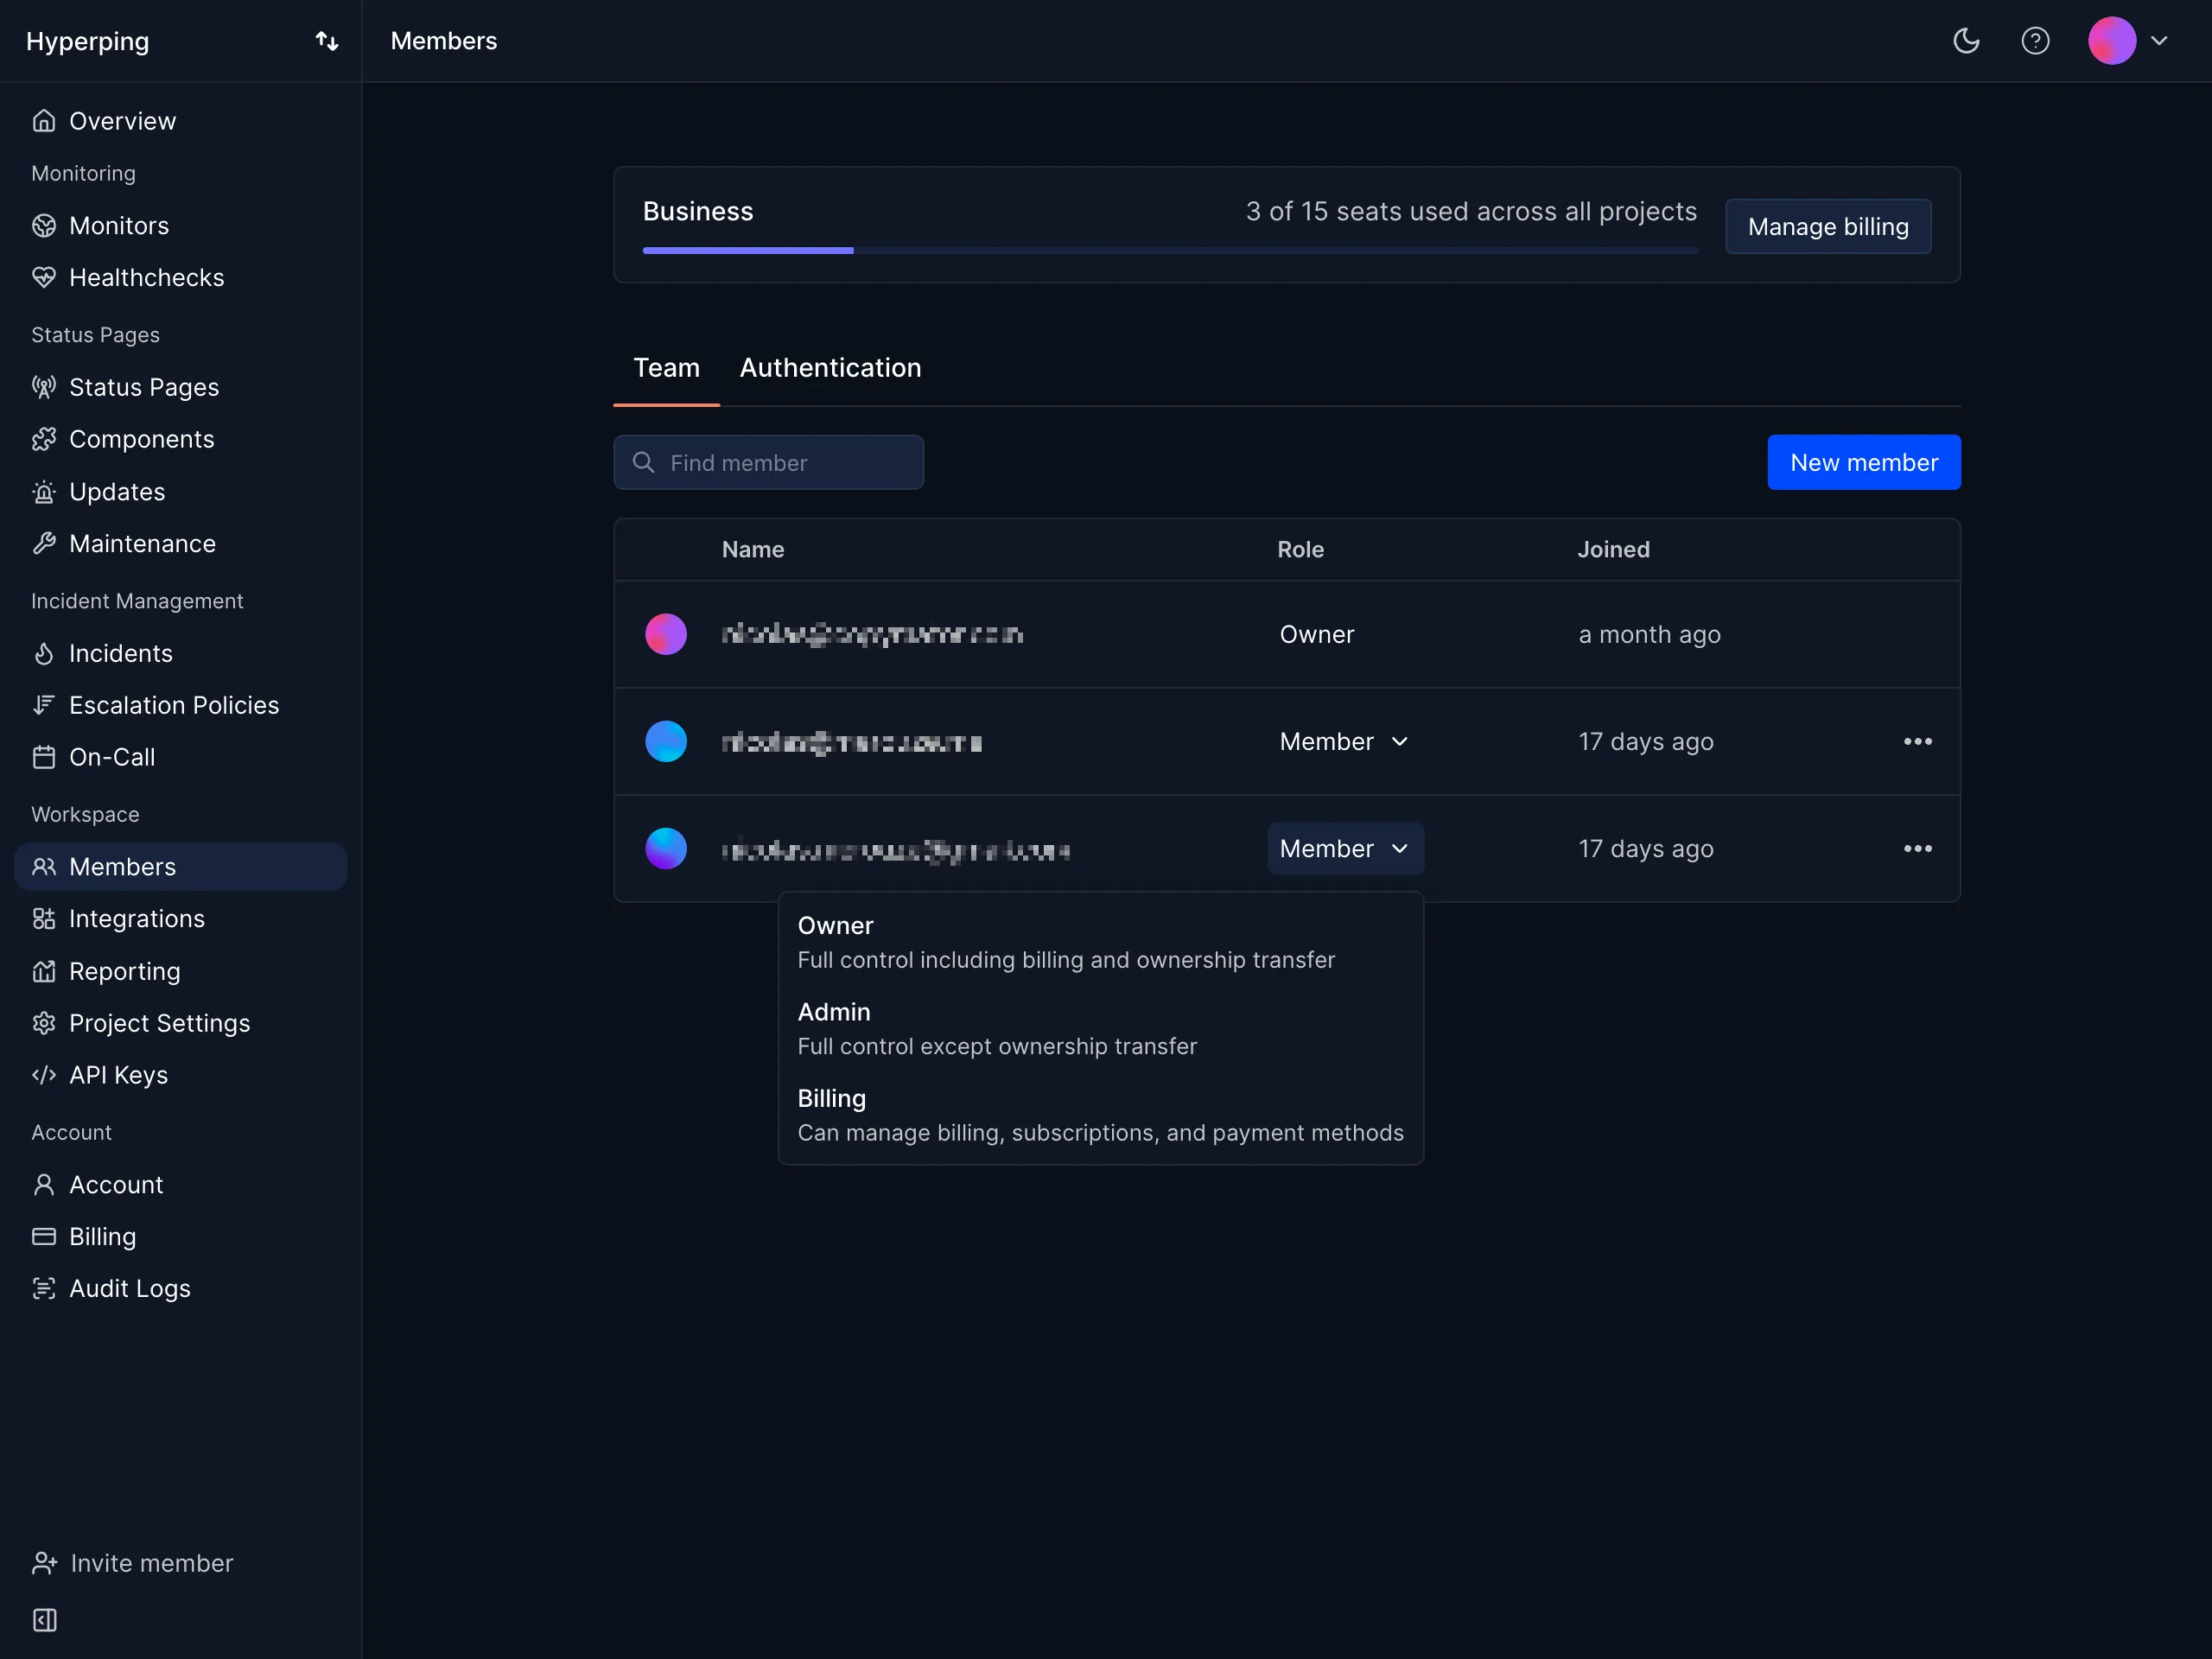This screenshot has height=1659, width=2212.
Task: Switch to the Team tab
Action: (x=666, y=368)
